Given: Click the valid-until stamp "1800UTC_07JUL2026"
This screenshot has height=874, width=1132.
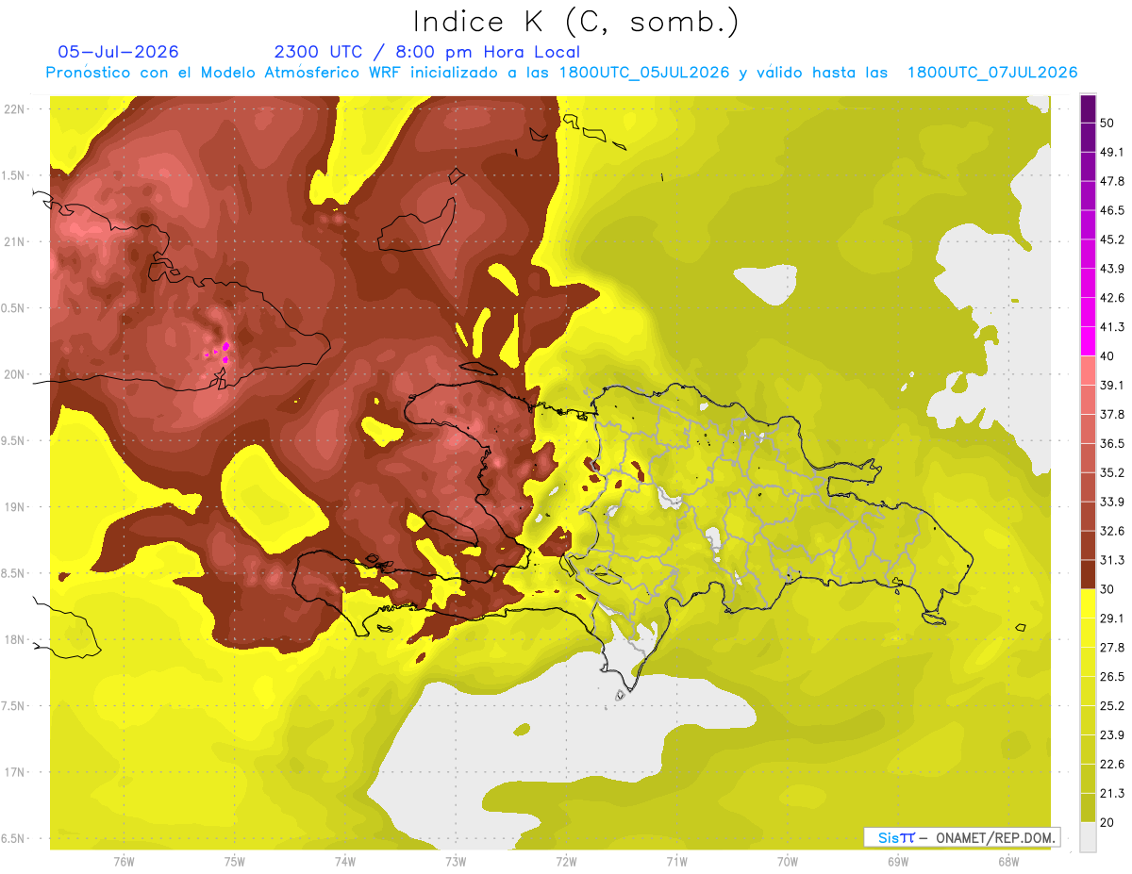Looking at the screenshot, I should pos(992,73).
